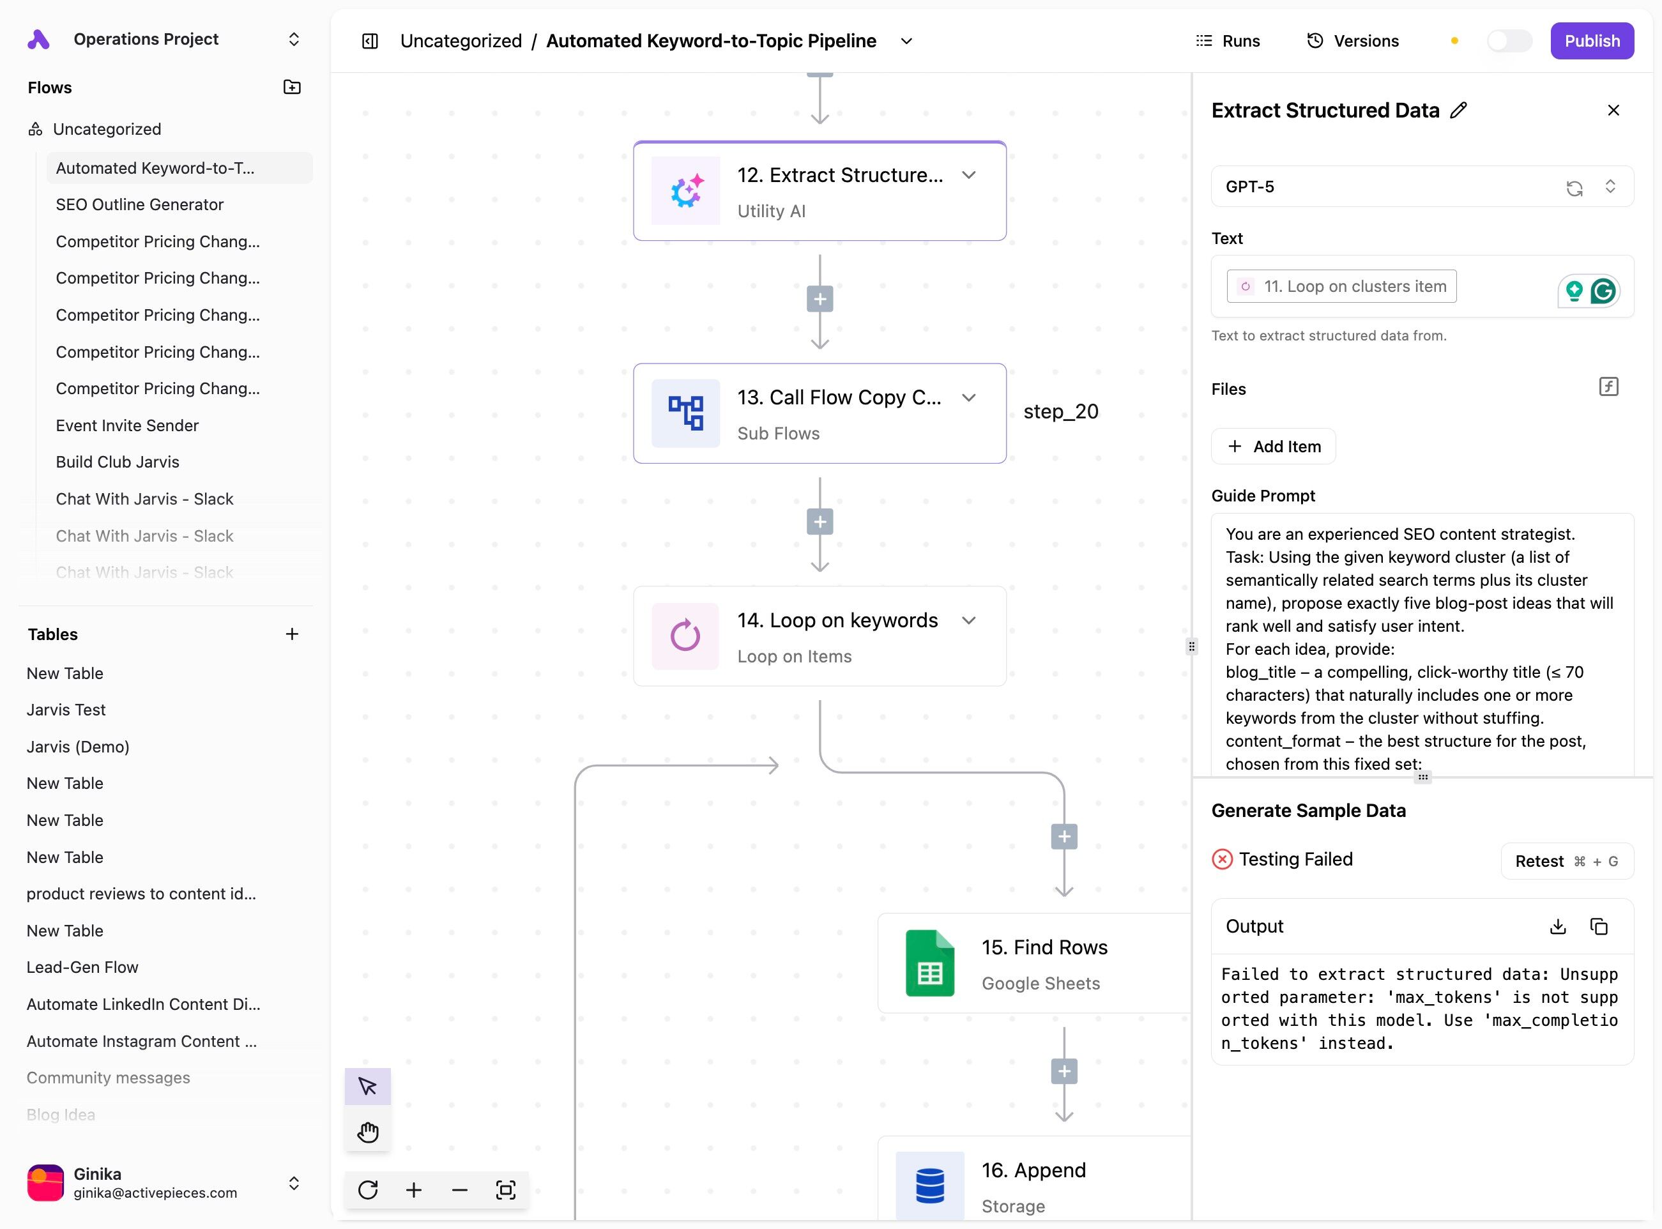
Task: Toggle the flow enable switch
Action: [1509, 41]
